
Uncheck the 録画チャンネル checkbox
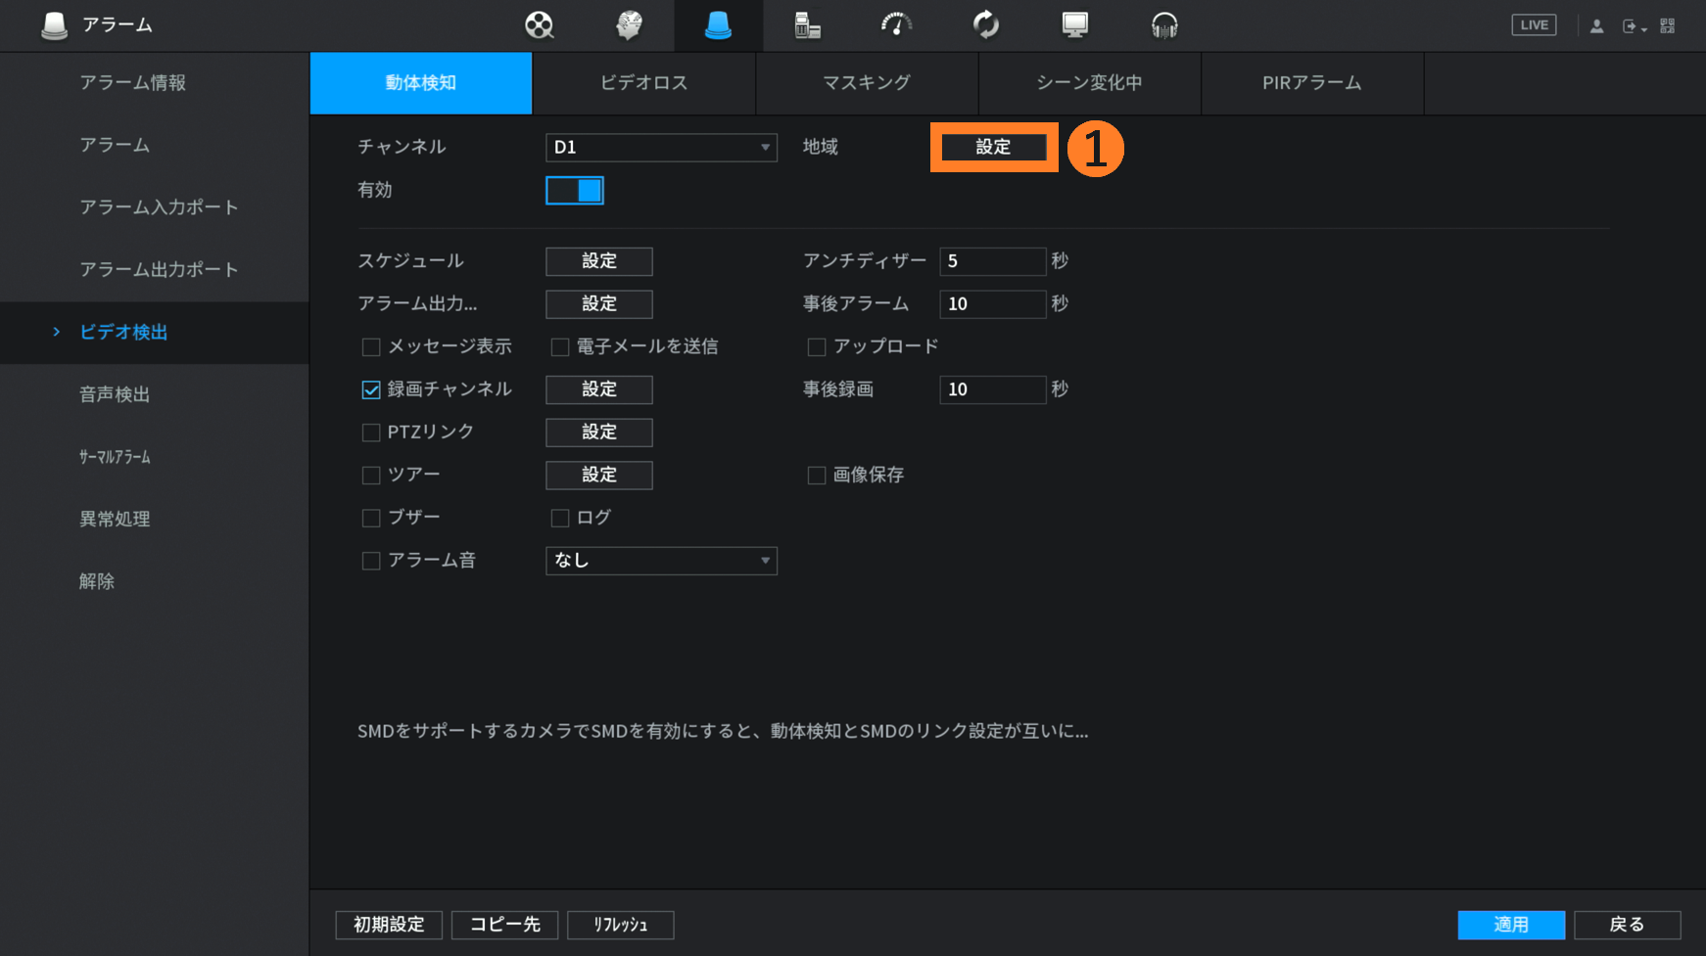371,390
